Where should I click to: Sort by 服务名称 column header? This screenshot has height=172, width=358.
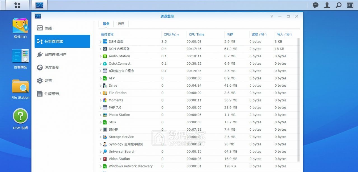click(130, 34)
